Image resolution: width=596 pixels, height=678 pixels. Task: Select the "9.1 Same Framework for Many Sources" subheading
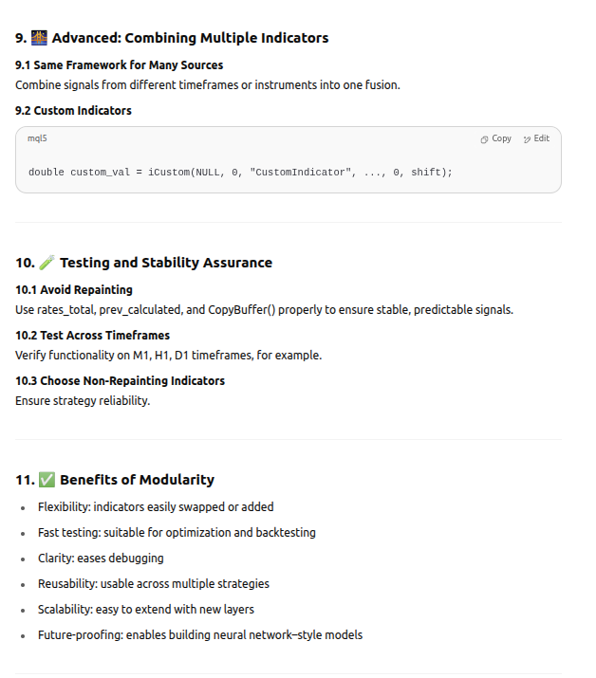(x=119, y=65)
